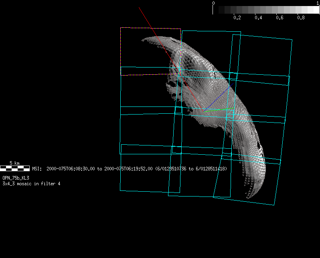Click the 0.6 label under the colorbar
This screenshot has height=258, width=320.
click(279, 18)
